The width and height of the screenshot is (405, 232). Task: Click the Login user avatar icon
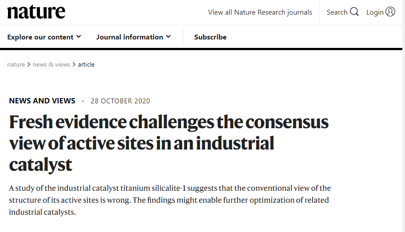(x=390, y=12)
